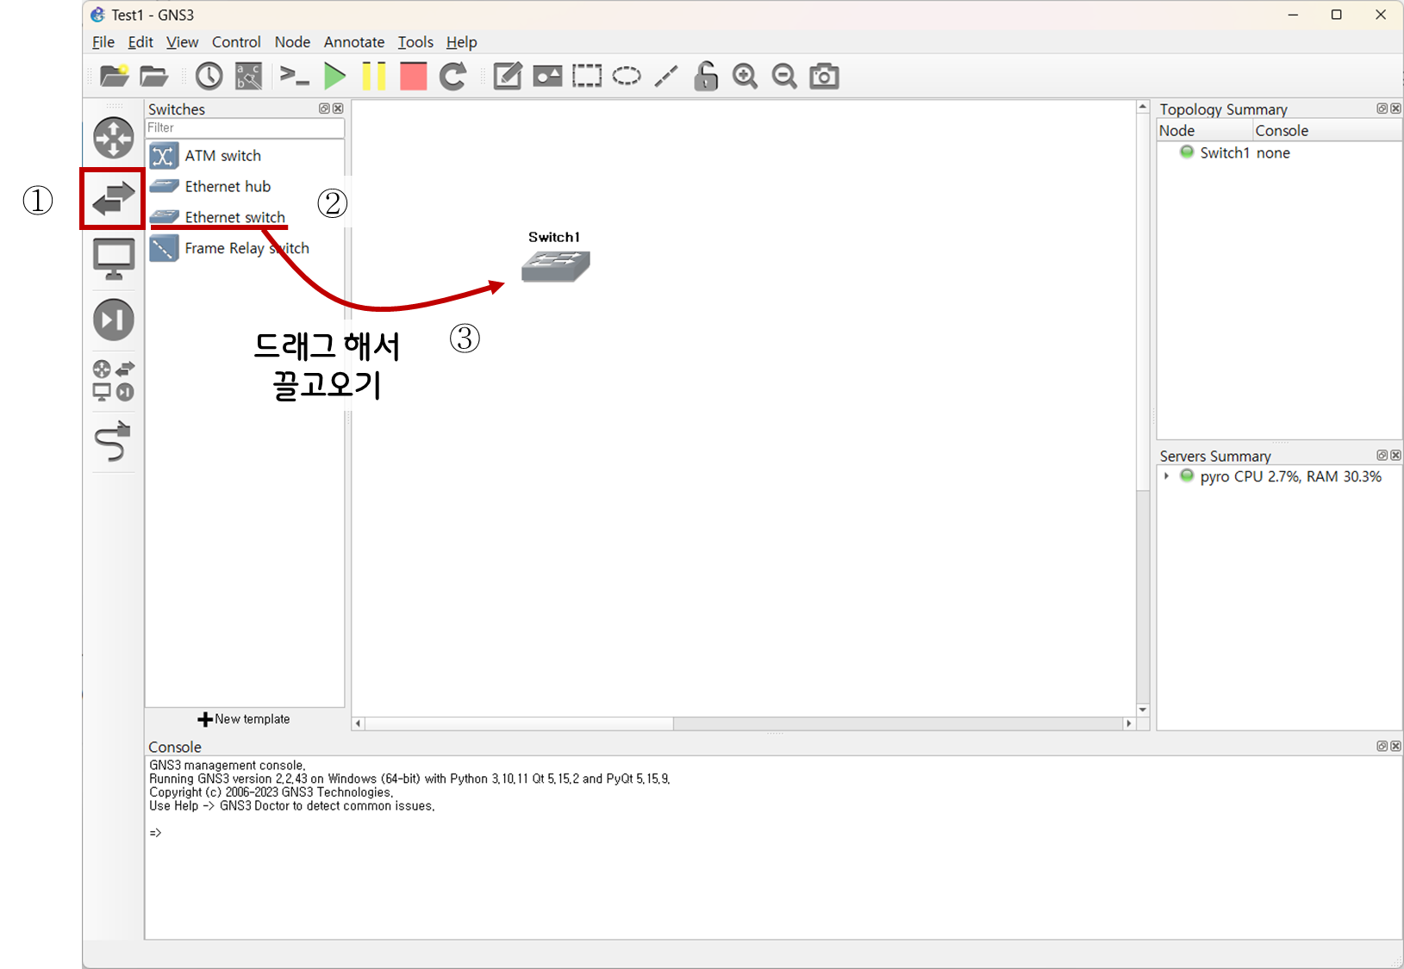Select Switch1 row in Topology Summary
The height and width of the screenshot is (969, 1404).
[x=1279, y=153]
